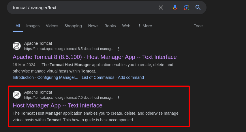Viewport: 246px width, 132px height.
Task: Open Google Lens image search icon
Action: (187, 8)
